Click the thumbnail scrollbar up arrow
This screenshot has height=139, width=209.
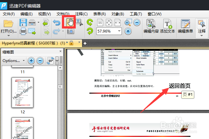pyautogui.click(x=60, y=68)
